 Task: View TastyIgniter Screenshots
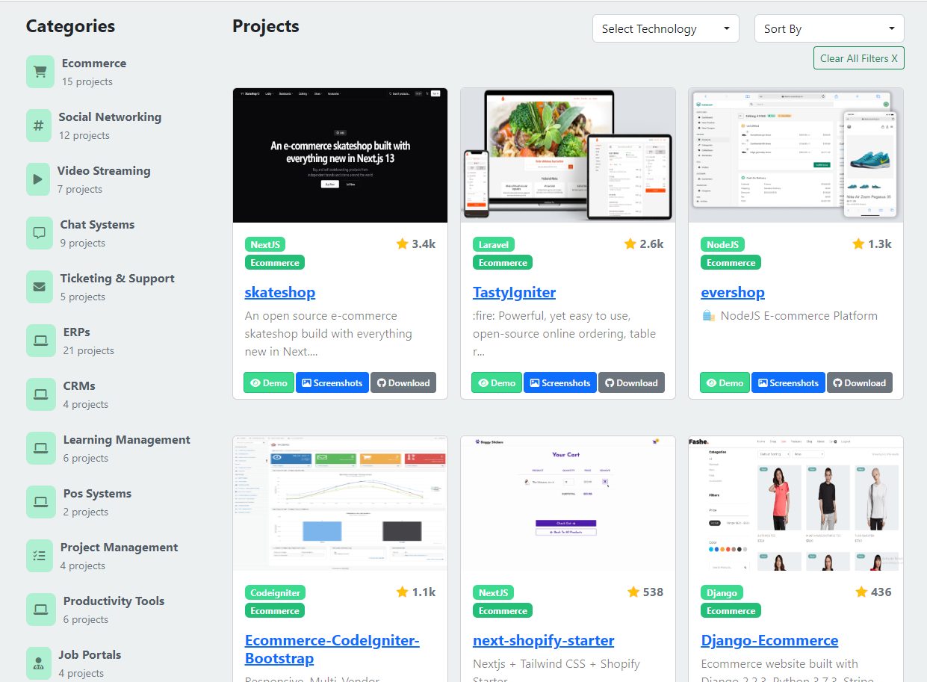[x=560, y=382]
